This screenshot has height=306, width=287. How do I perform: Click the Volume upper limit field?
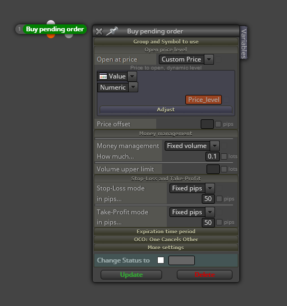click(213, 169)
